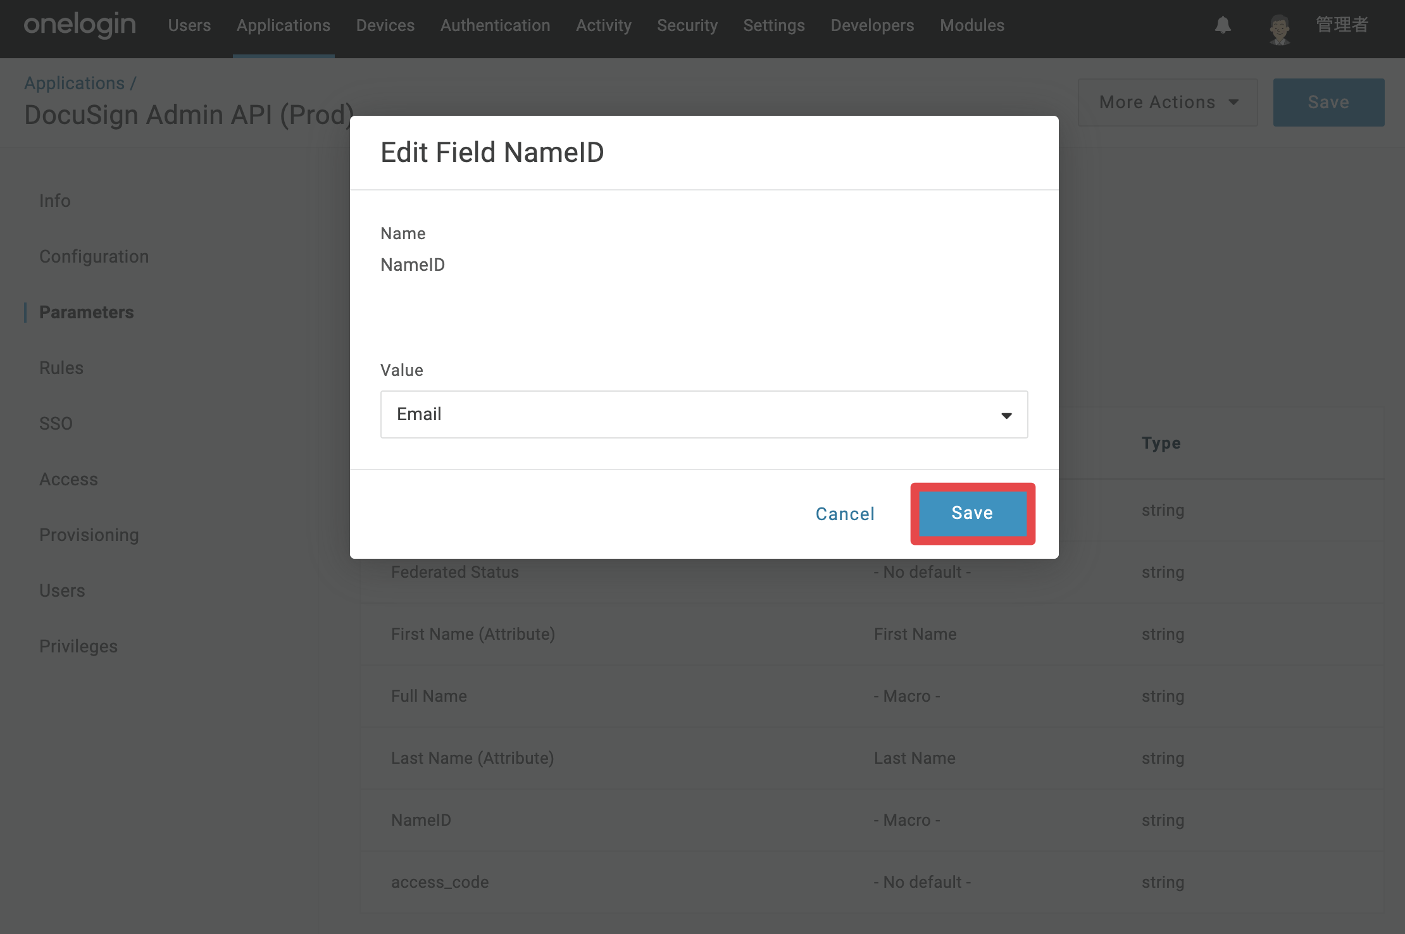1405x934 pixels.
Task: Click the Federated Status row
Action: pyautogui.click(x=872, y=572)
